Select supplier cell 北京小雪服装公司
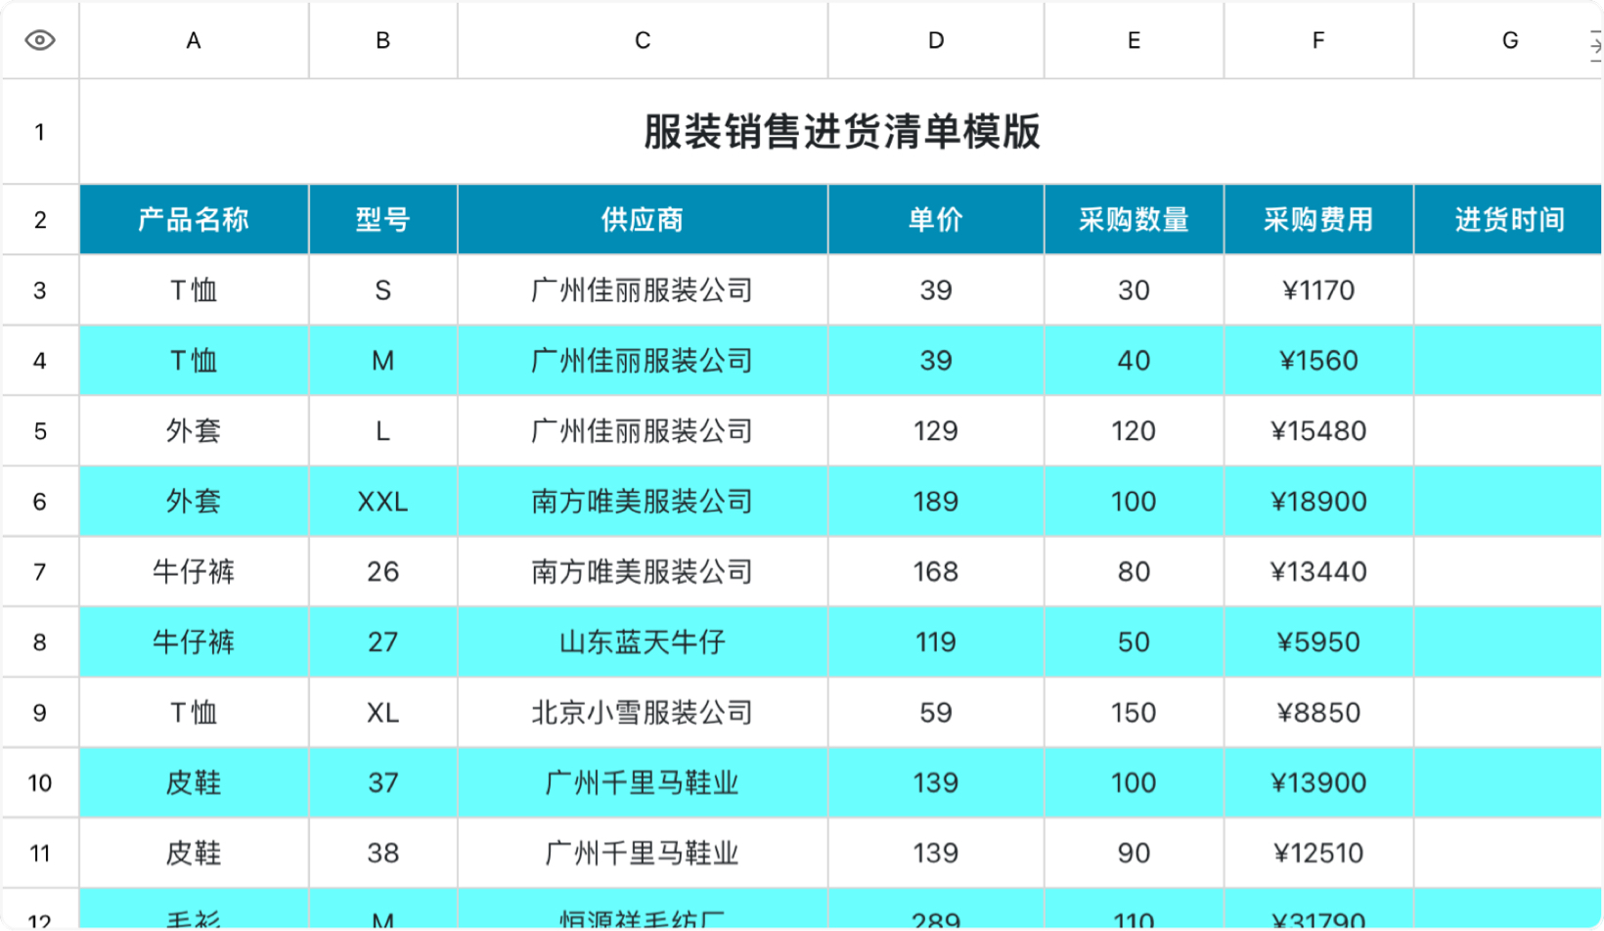The height and width of the screenshot is (931, 1604). point(643,713)
